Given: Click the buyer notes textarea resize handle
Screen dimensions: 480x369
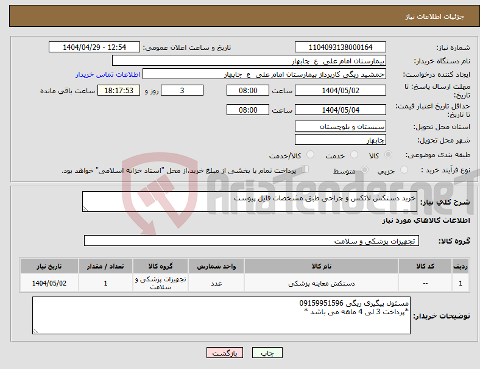Looking at the screenshot, I should (35, 331).
